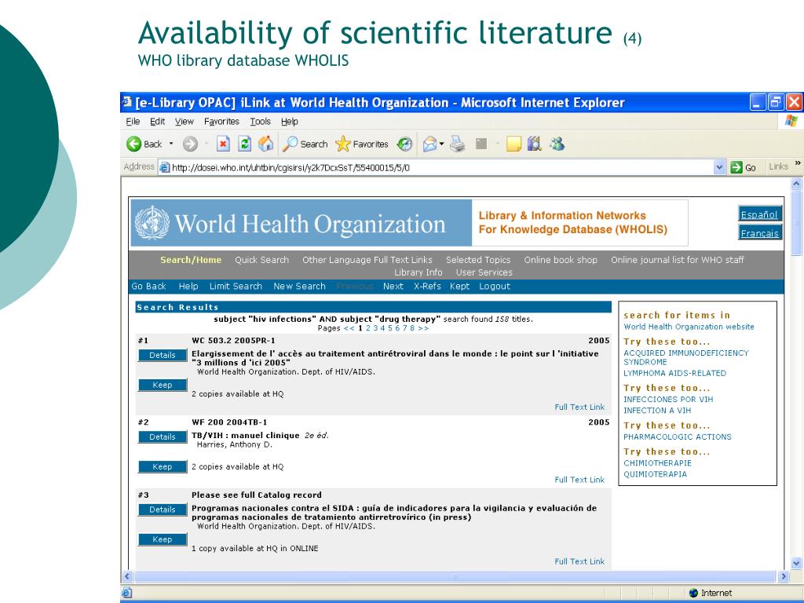Open the Online book shop tab
This screenshot has width=804, height=603.
pyautogui.click(x=561, y=260)
